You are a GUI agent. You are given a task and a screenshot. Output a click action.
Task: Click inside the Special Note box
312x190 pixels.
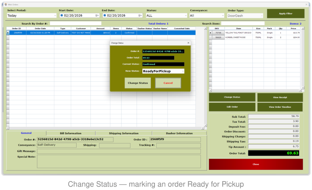pyautogui.click(x=119, y=161)
